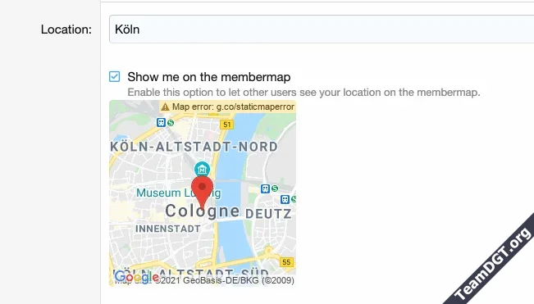Uncheck the Show me on the membermap checkbox
Screen dimensions: 534x304
click(x=115, y=76)
